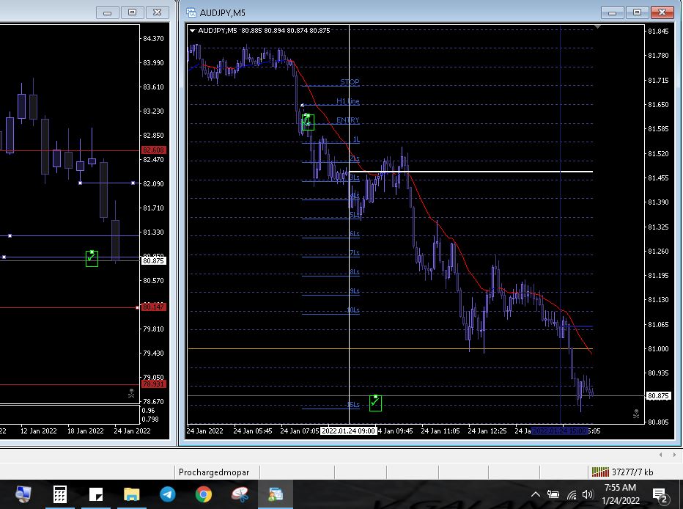Select the yellow horizontal line at 81.000
The height and width of the screenshot is (509, 683).
[x=391, y=348]
